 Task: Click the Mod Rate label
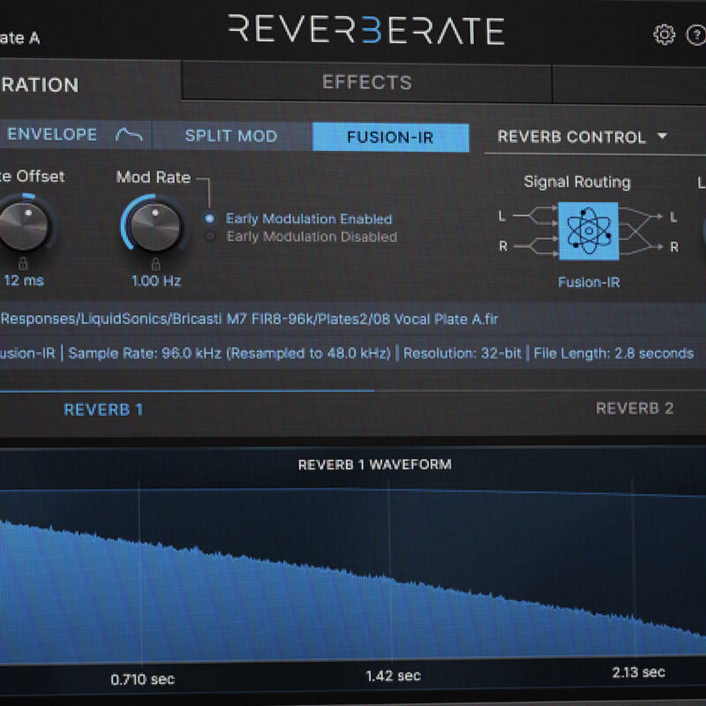(x=154, y=177)
